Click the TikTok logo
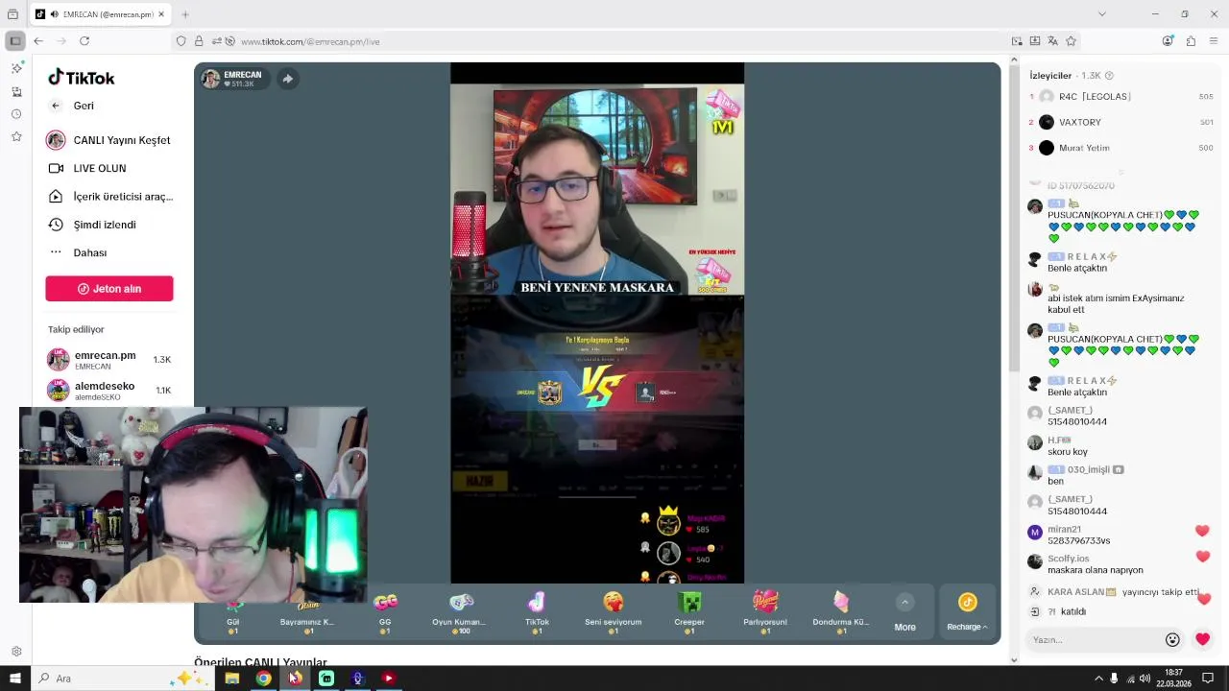Screen dimensions: 1229x691 pyautogui.click(x=82, y=78)
